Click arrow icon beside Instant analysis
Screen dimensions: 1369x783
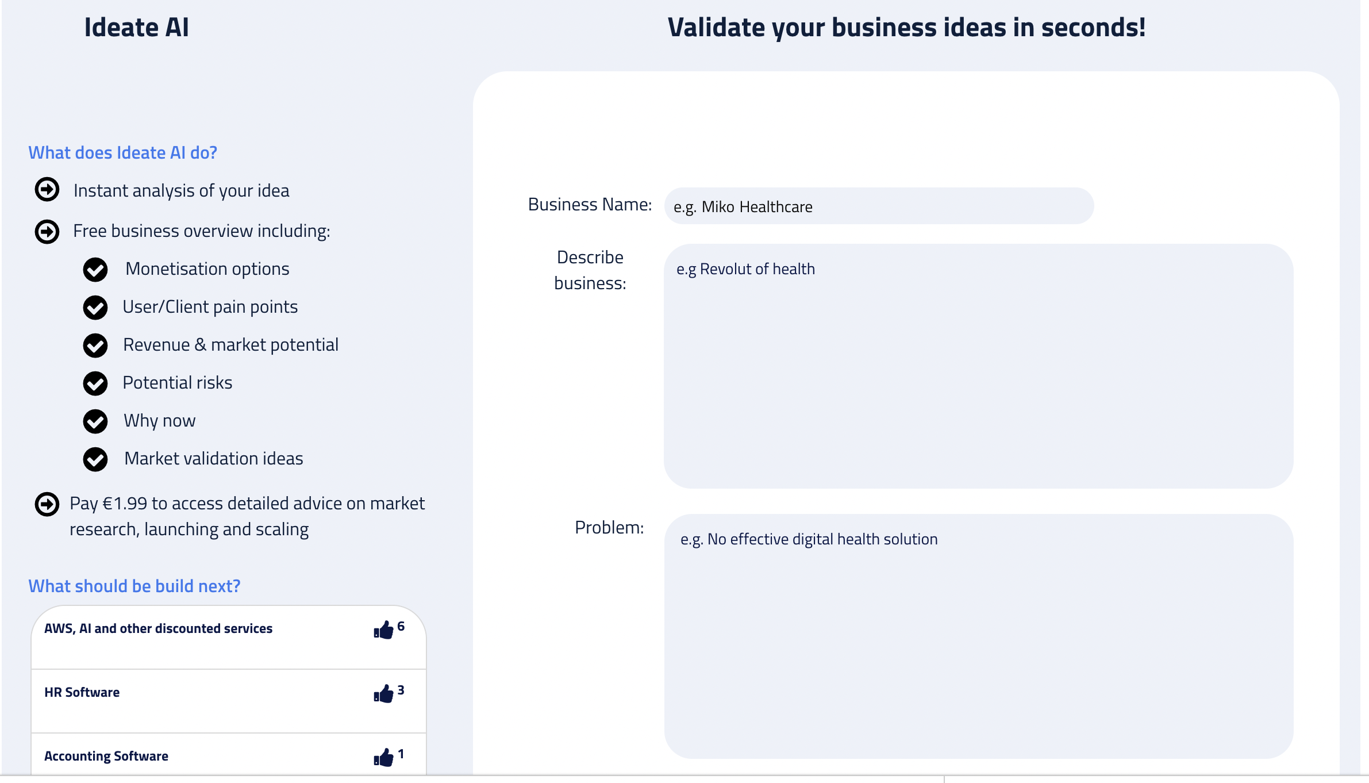(47, 190)
